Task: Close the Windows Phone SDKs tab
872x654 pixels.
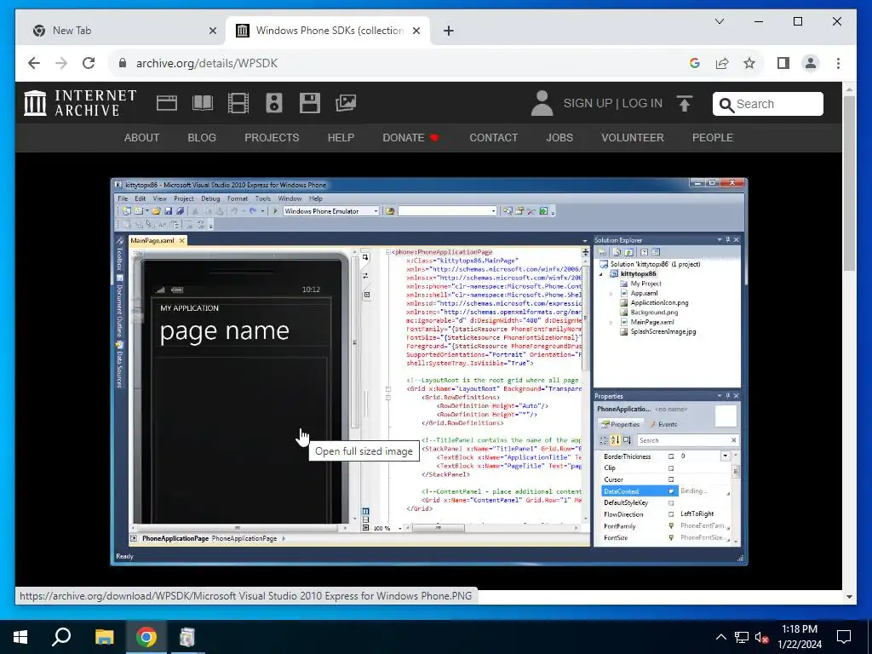Action: pos(416,31)
